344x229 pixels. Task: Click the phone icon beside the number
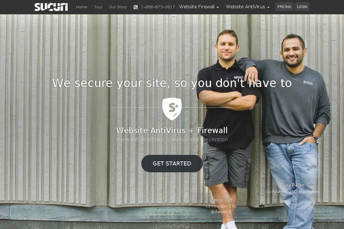(135, 7)
